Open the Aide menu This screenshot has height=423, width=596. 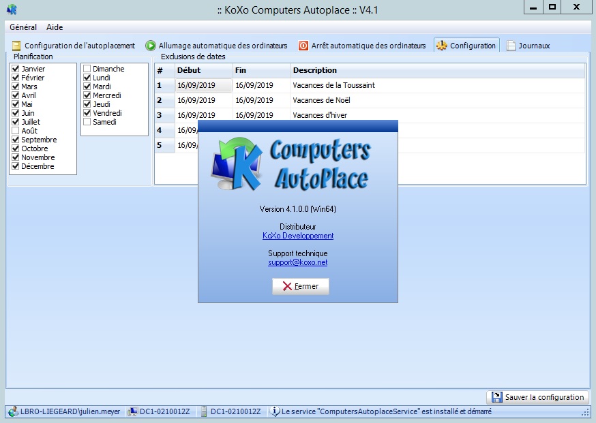tap(55, 27)
